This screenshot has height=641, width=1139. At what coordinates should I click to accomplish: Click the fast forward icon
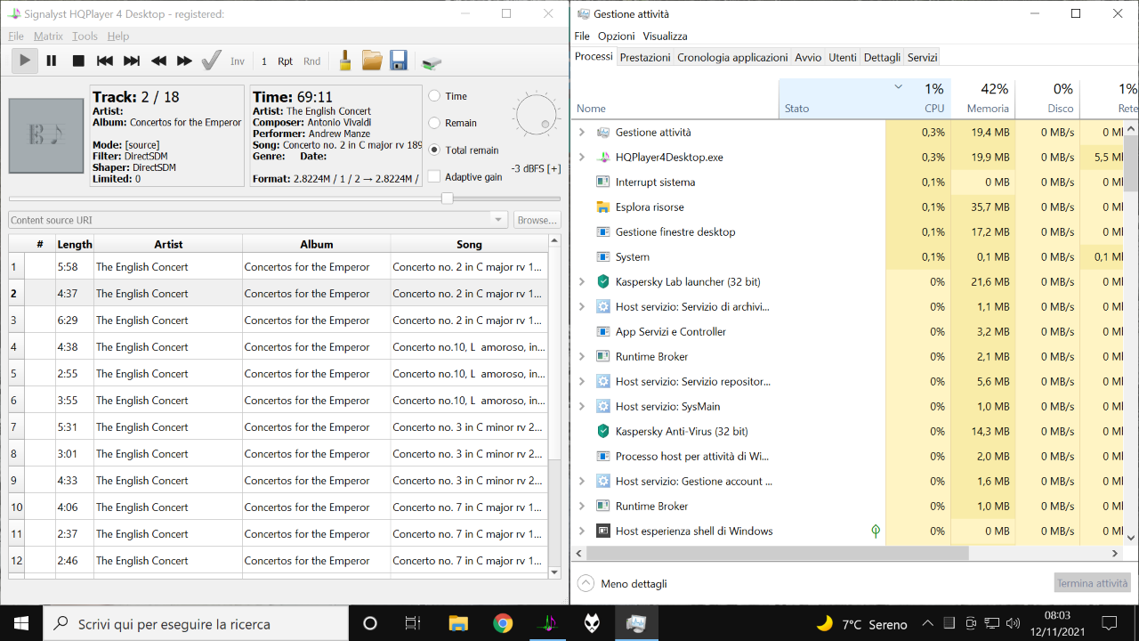pyautogui.click(x=184, y=61)
